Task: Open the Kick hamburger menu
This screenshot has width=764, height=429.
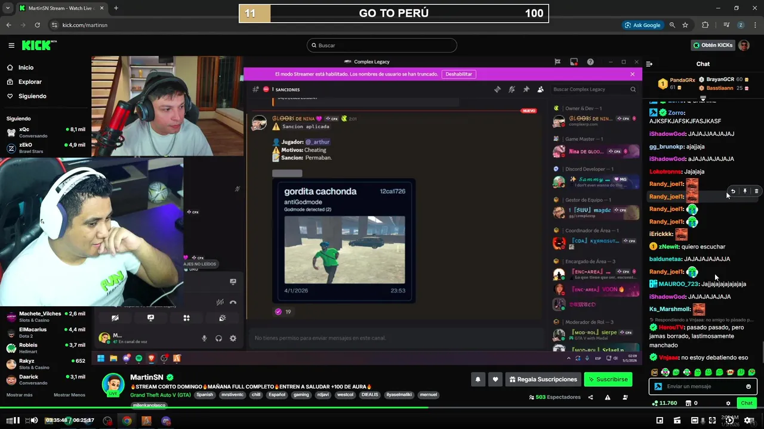Action: point(11,45)
